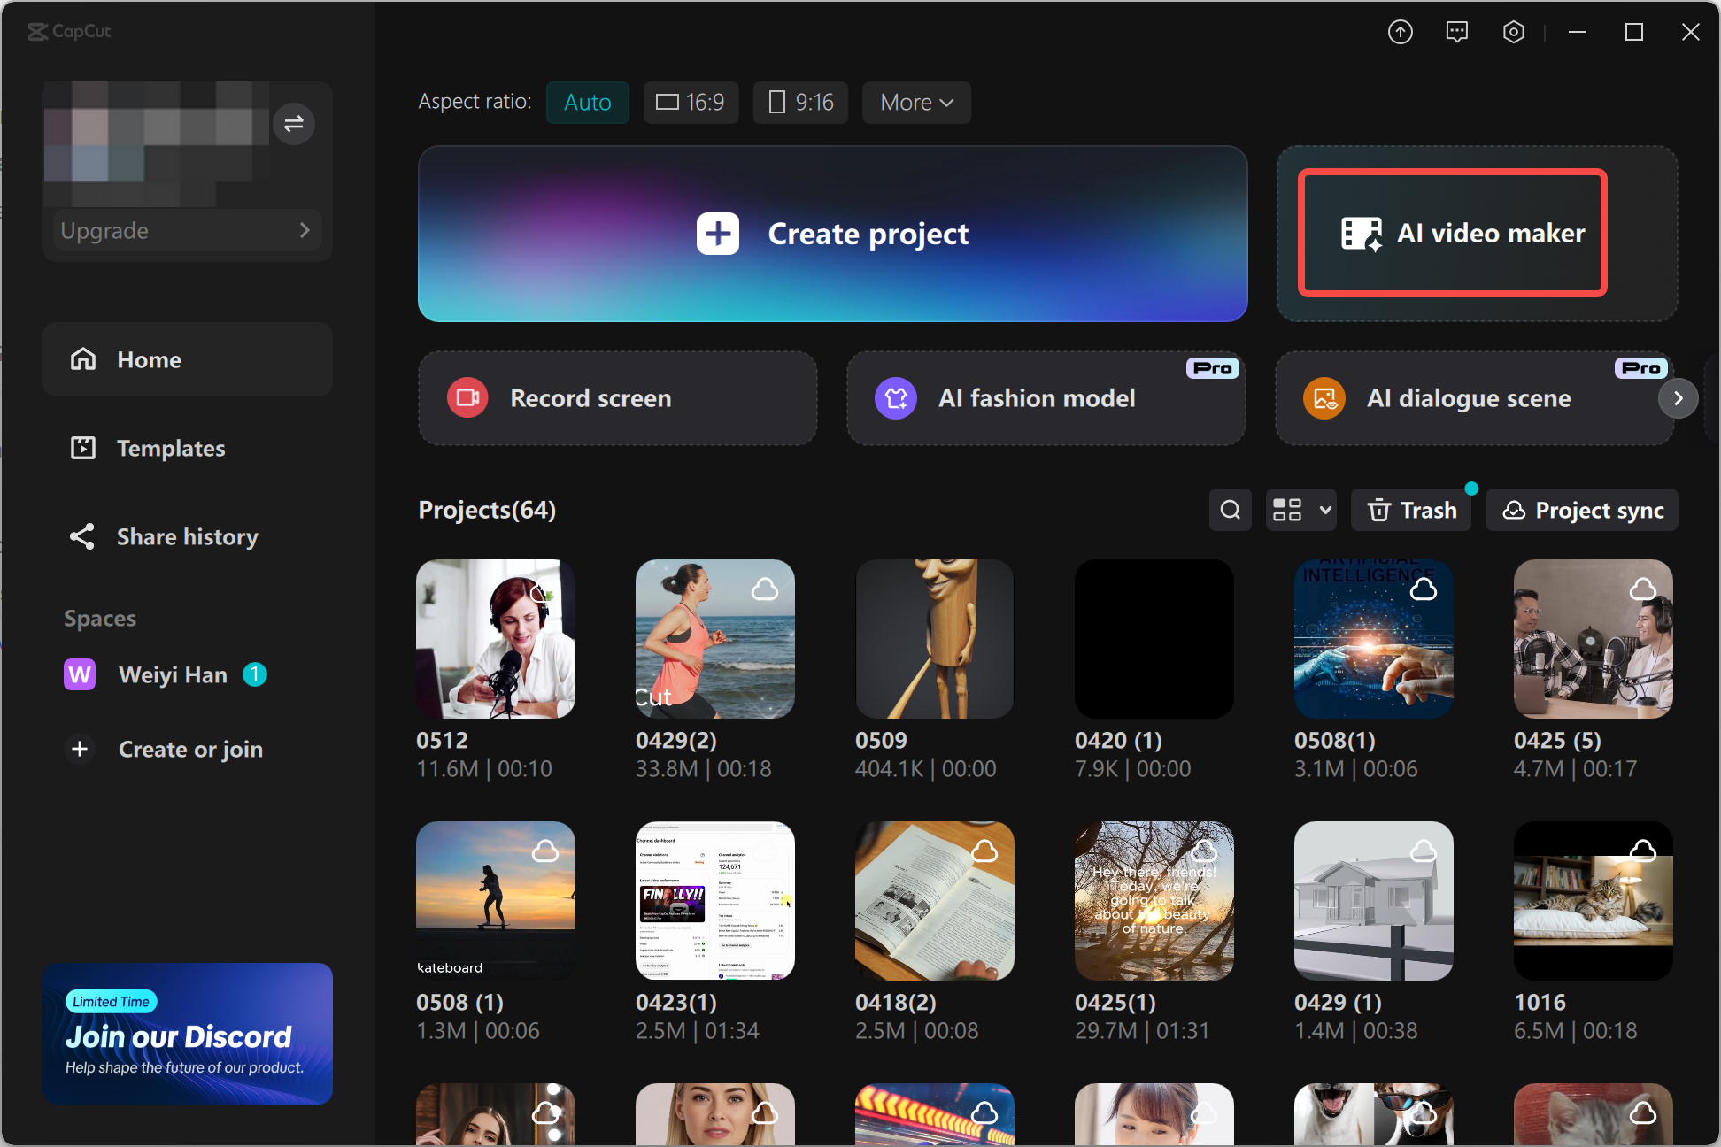Open Share history in the sidebar
1721x1147 pixels.
click(188, 536)
